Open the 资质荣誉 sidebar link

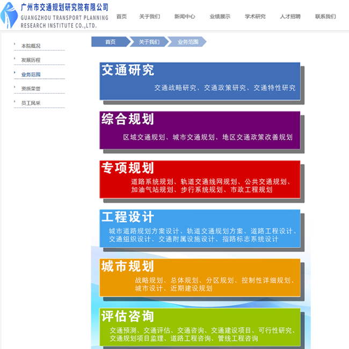coord(31,89)
